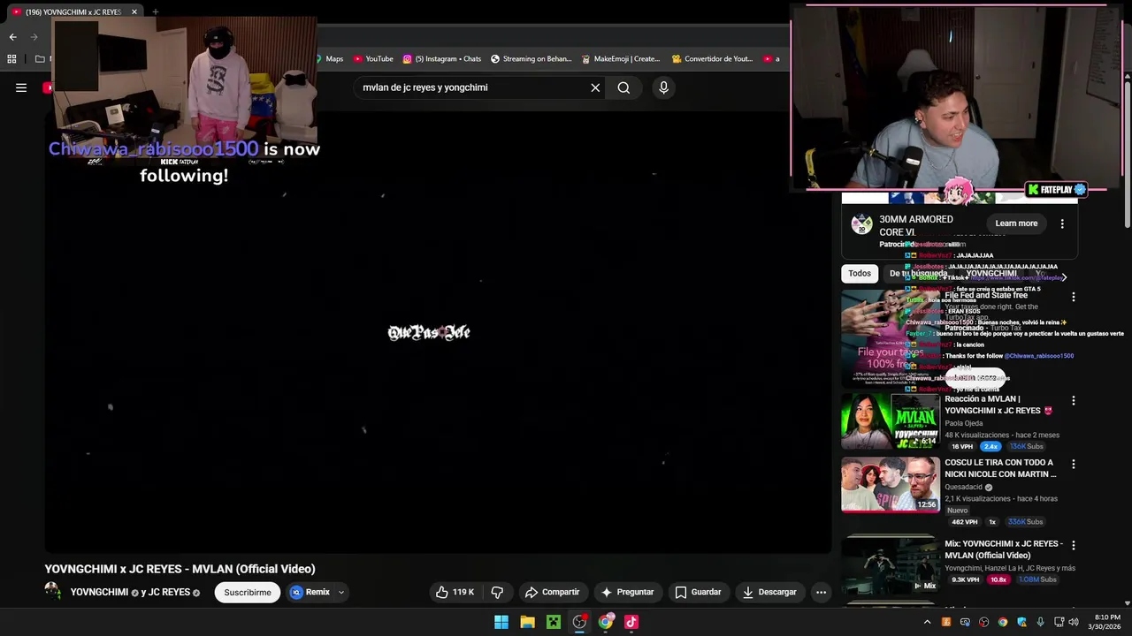Open the Paola Ojeda channel link

click(x=963, y=423)
